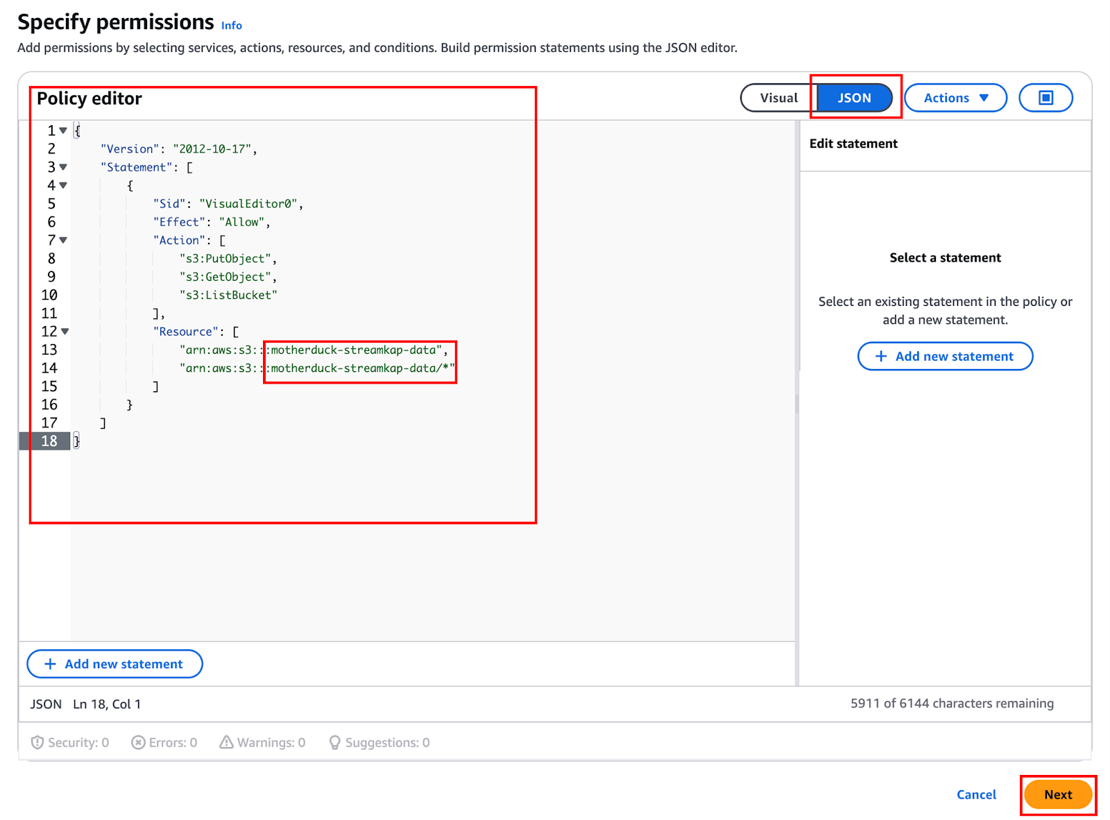Click the "Sid": "VisualEditor0" line

(x=228, y=204)
